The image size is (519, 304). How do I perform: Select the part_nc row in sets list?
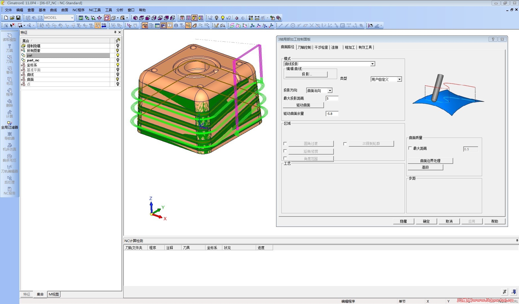pyautogui.click(x=65, y=60)
